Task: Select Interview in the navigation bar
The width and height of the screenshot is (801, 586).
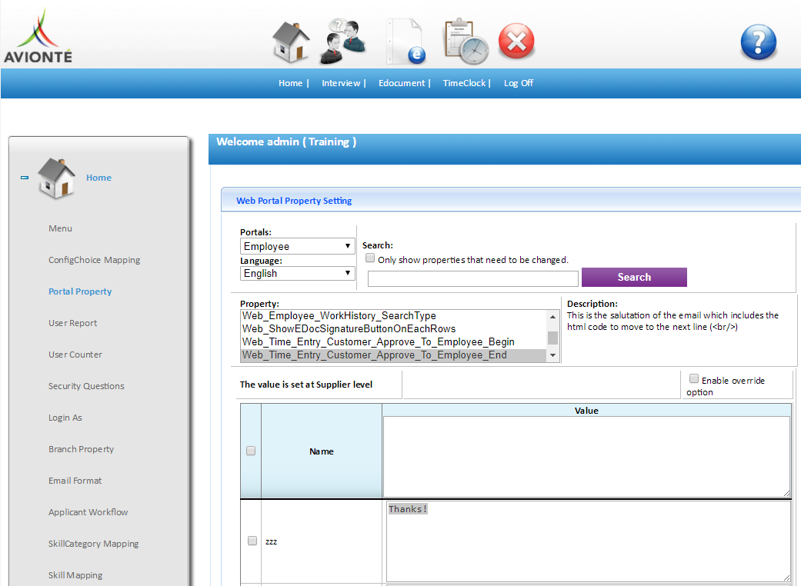Action: coord(341,83)
